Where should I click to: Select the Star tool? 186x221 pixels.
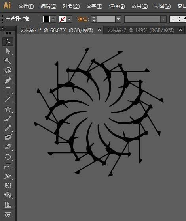pos(8,109)
